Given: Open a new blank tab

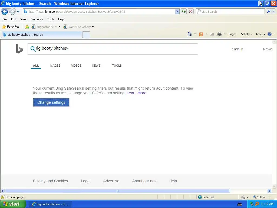Looking at the screenshot, I should tap(86, 35).
